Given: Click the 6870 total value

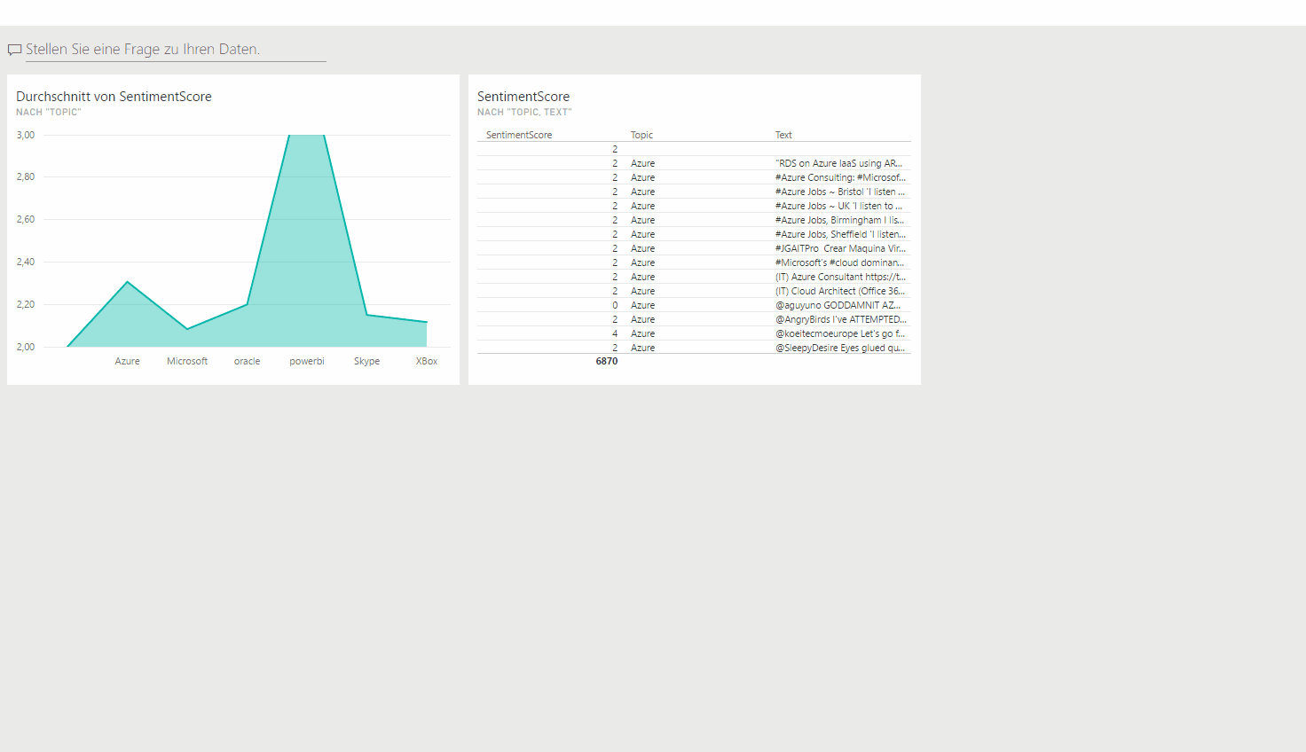Looking at the screenshot, I should point(607,362).
